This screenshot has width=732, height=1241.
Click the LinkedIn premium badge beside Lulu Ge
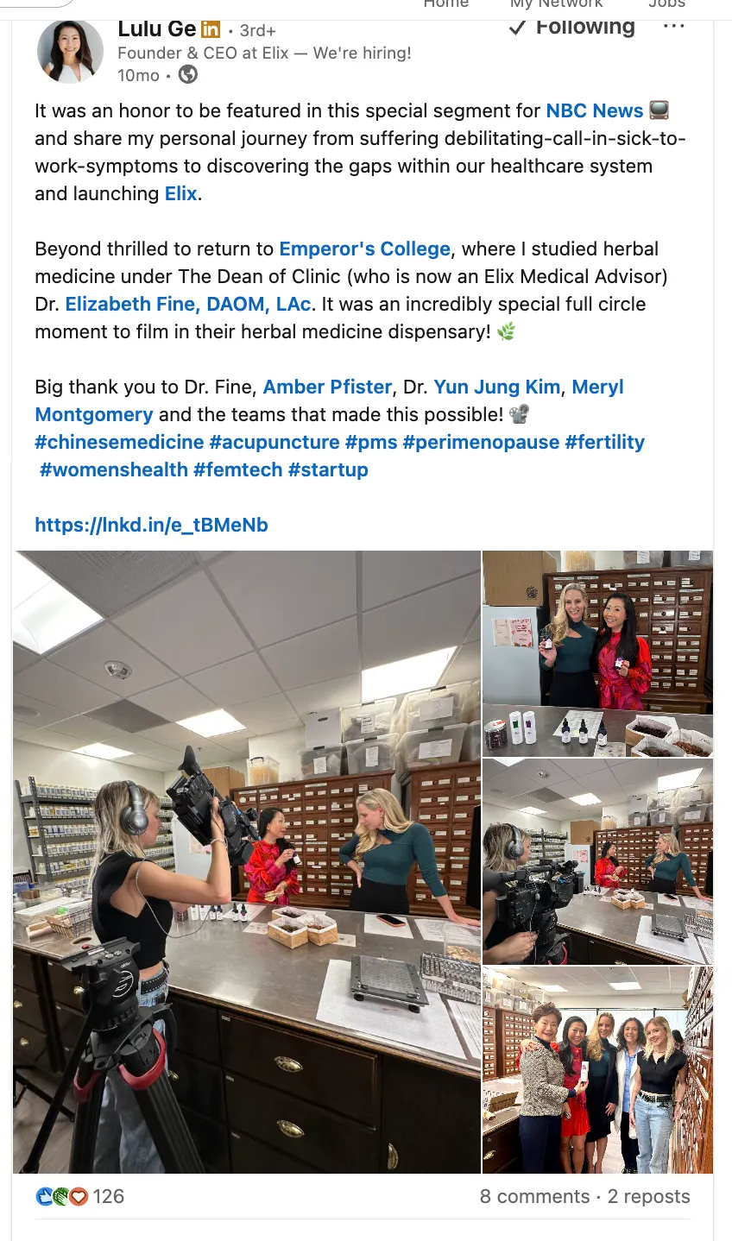click(211, 29)
